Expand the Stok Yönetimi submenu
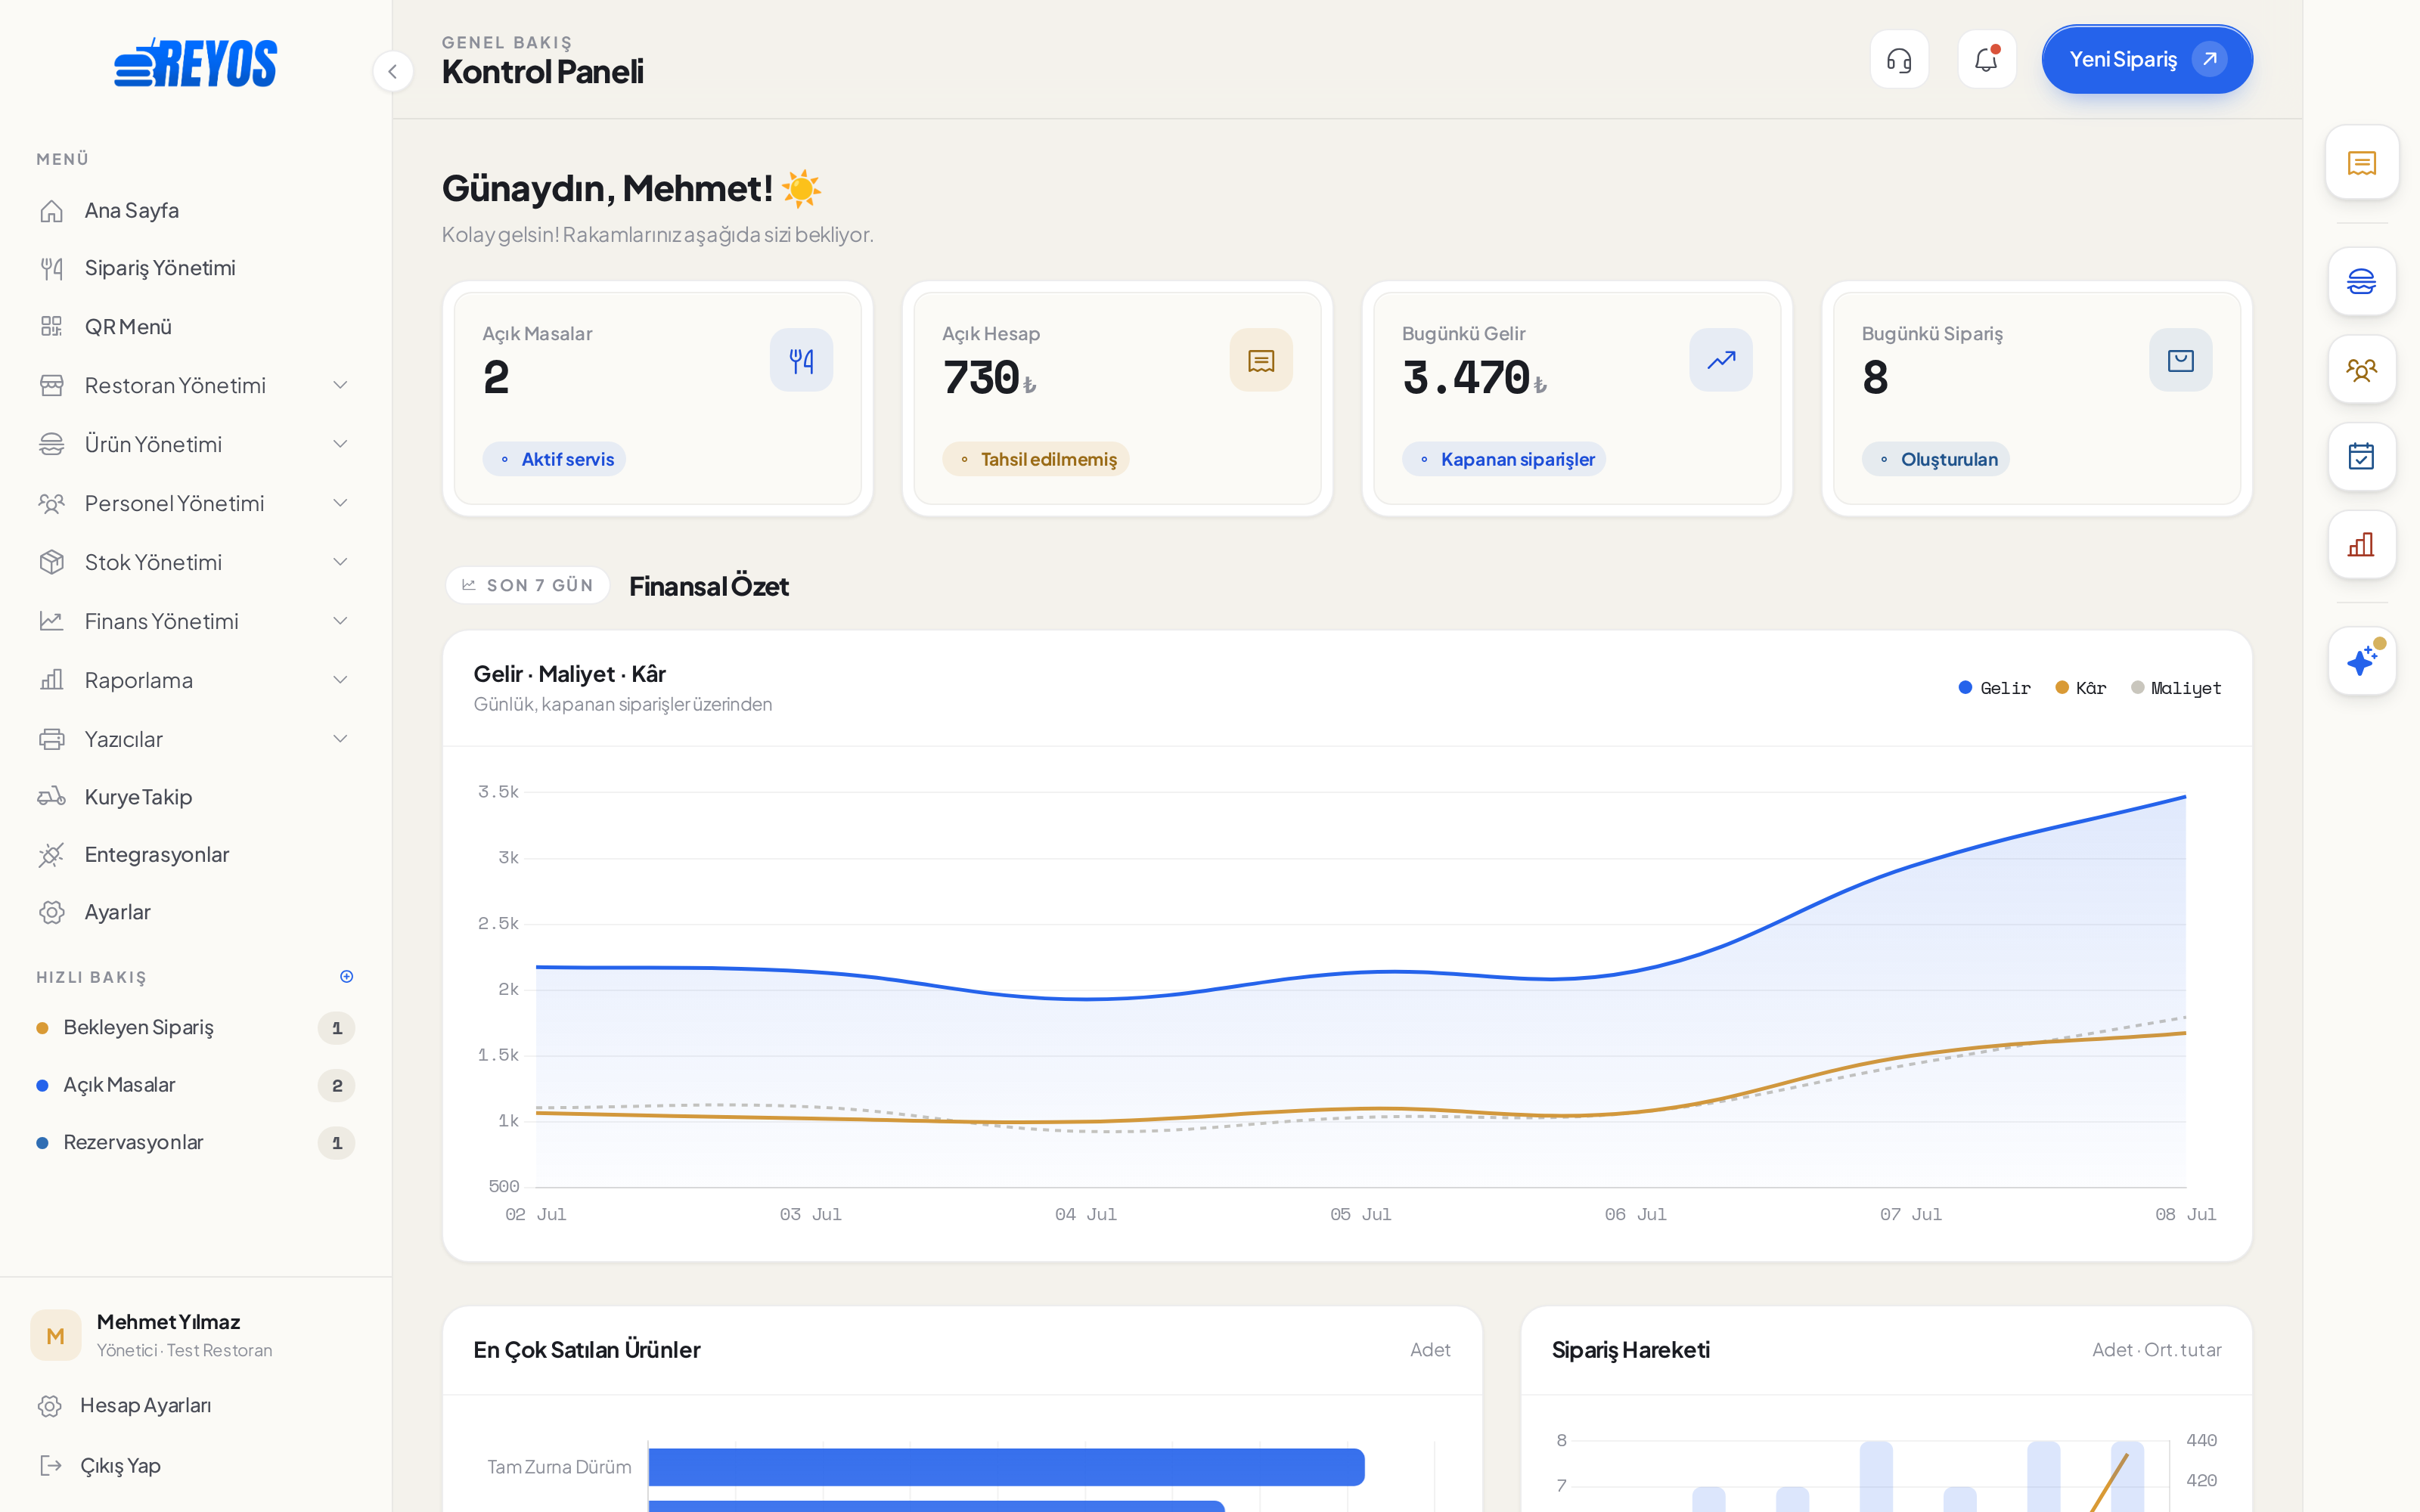This screenshot has width=2420, height=1512. point(196,562)
